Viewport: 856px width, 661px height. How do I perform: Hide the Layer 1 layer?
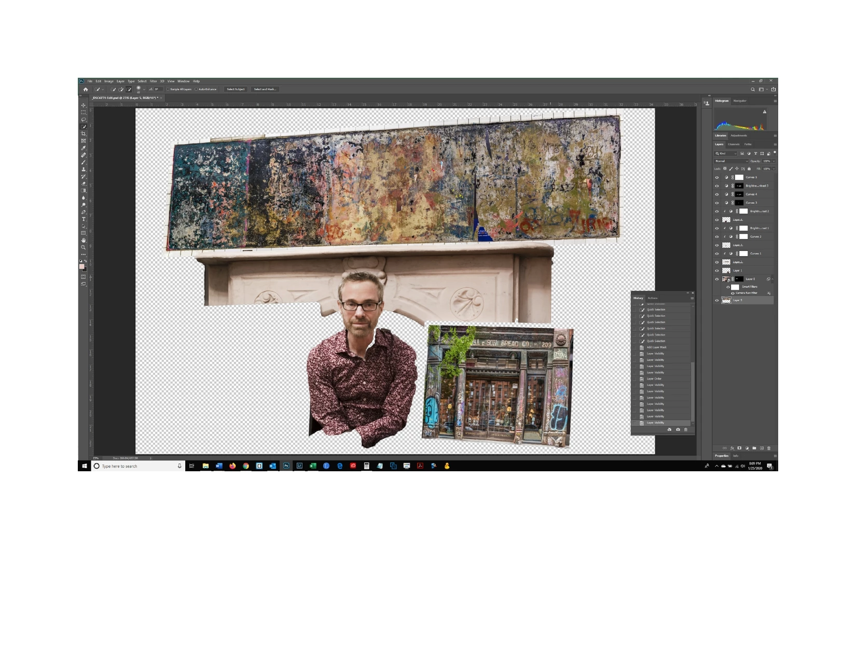point(717,271)
